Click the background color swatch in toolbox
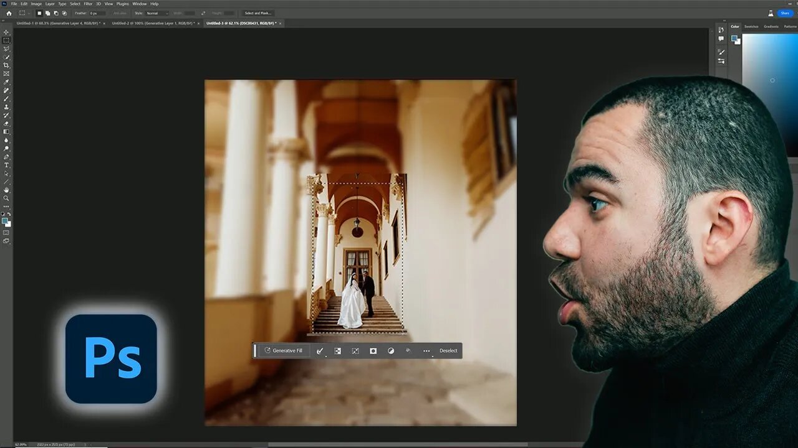This screenshot has height=448, width=798. tap(8, 223)
